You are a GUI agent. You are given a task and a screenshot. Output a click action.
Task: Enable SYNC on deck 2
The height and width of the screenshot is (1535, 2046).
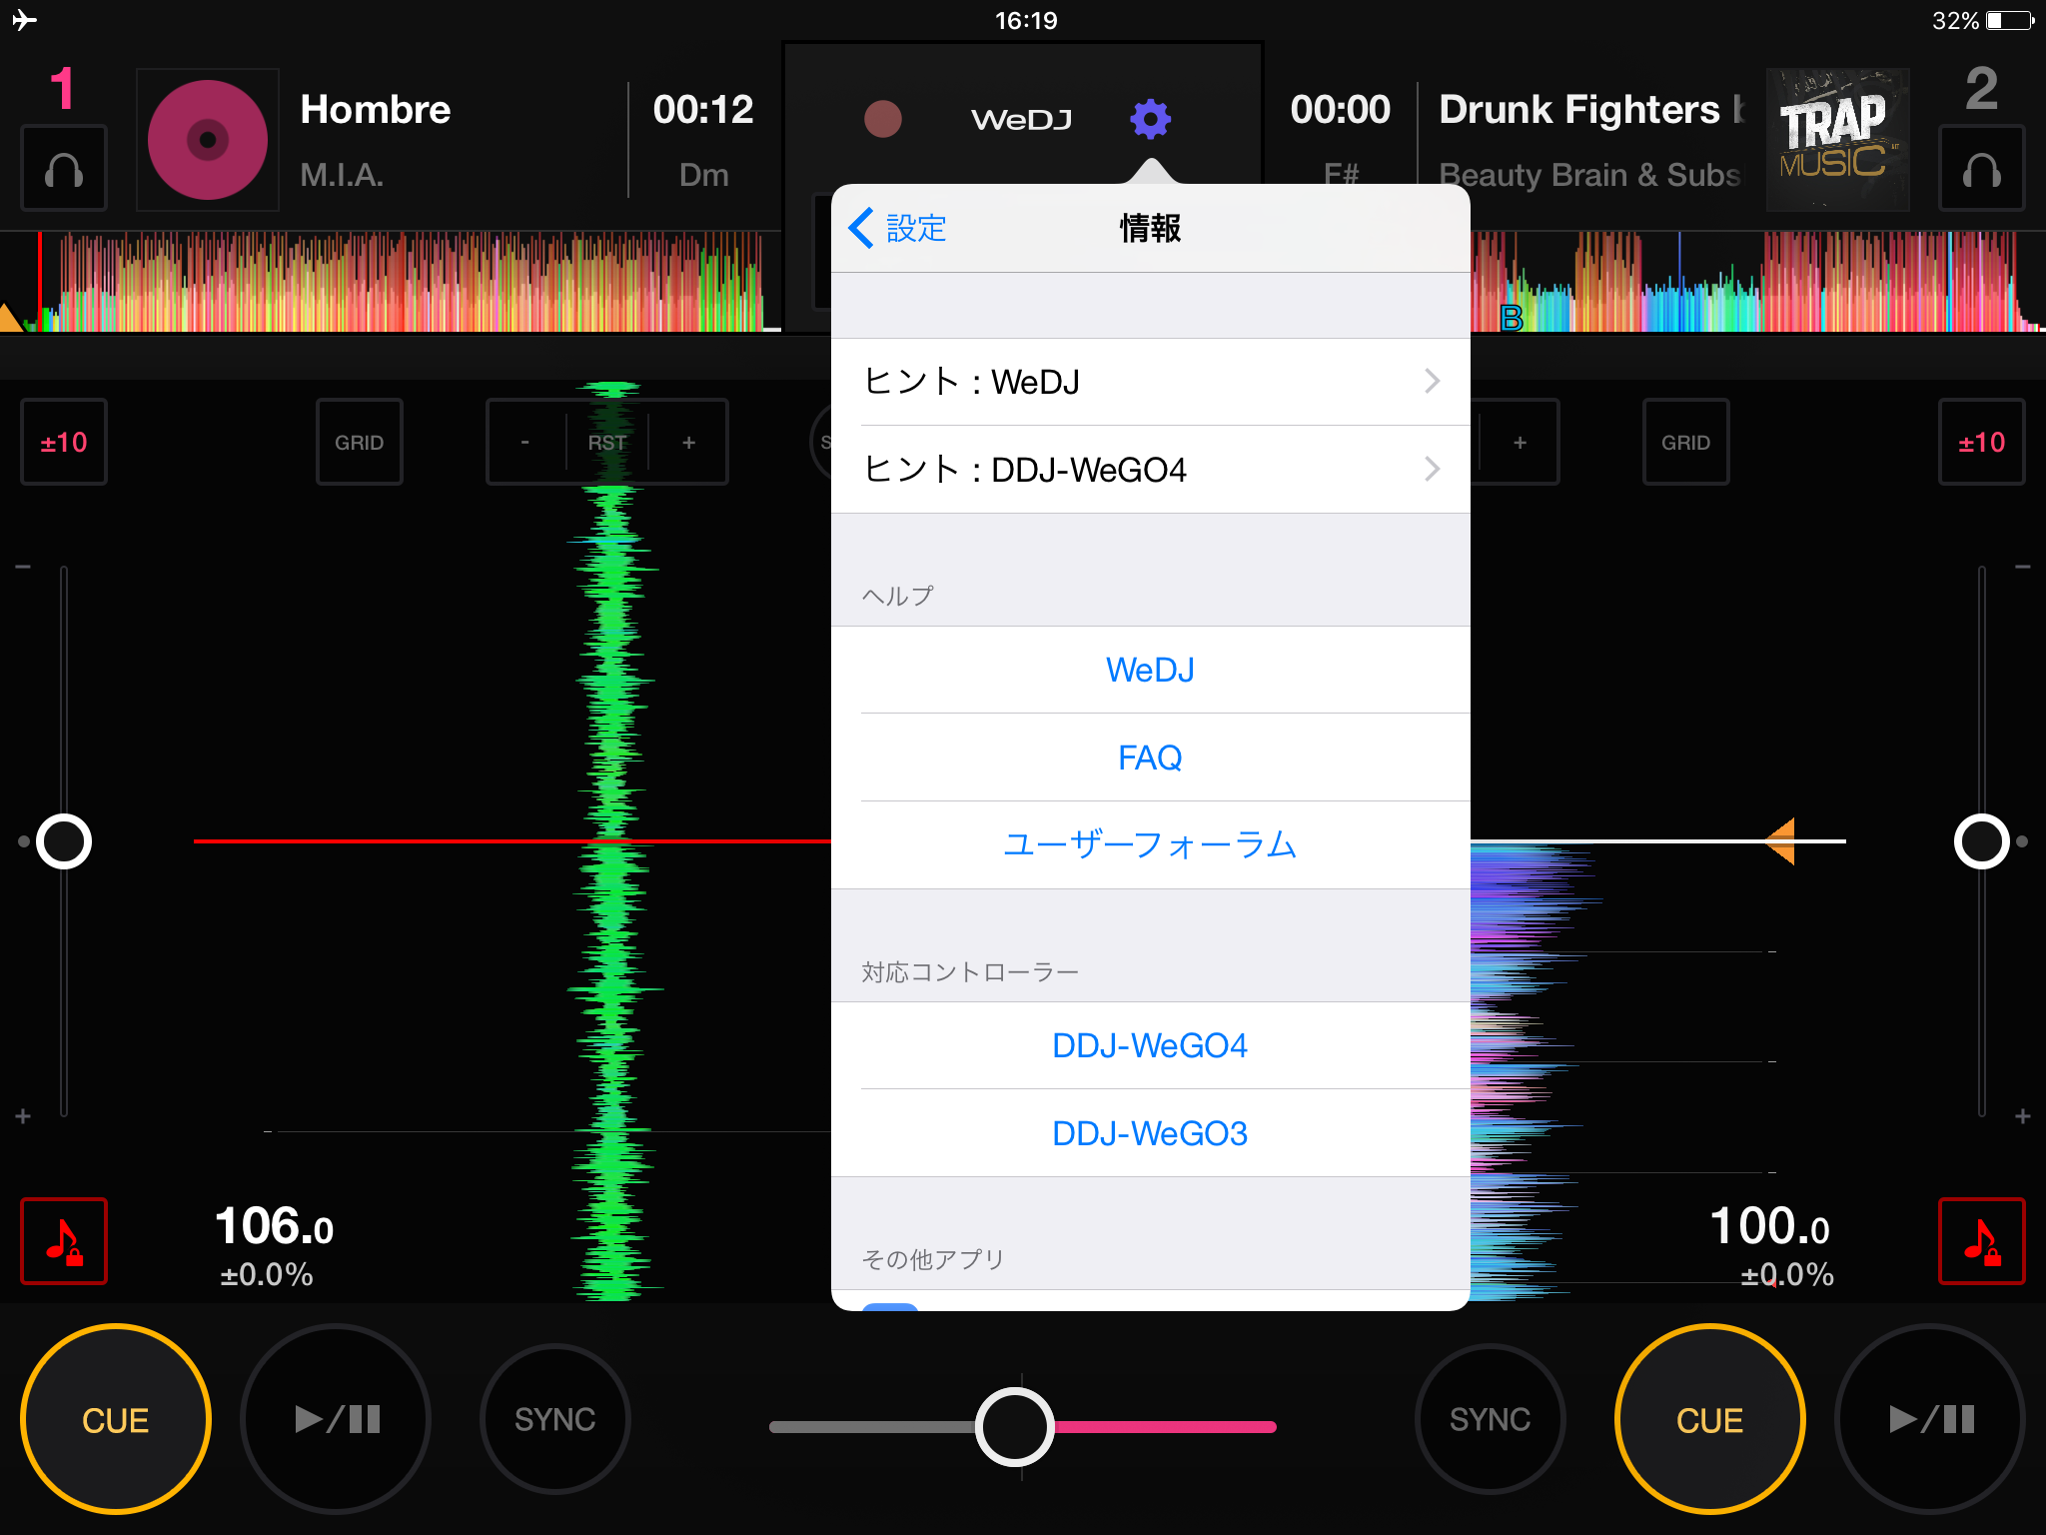[x=1490, y=1419]
